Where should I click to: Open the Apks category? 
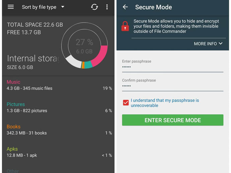click(59, 152)
